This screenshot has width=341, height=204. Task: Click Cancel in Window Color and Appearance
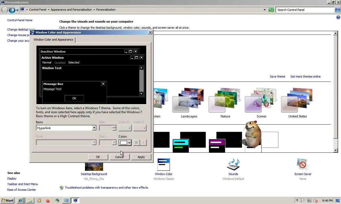[x=120, y=157]
